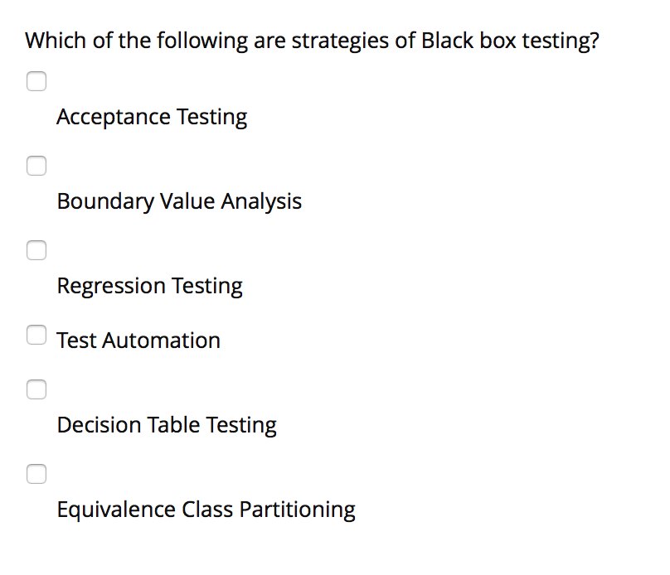This screenshot has height=575, width=670.
Task: Mark the checkbox above Decision Table Testing
Action: [36, 389]
